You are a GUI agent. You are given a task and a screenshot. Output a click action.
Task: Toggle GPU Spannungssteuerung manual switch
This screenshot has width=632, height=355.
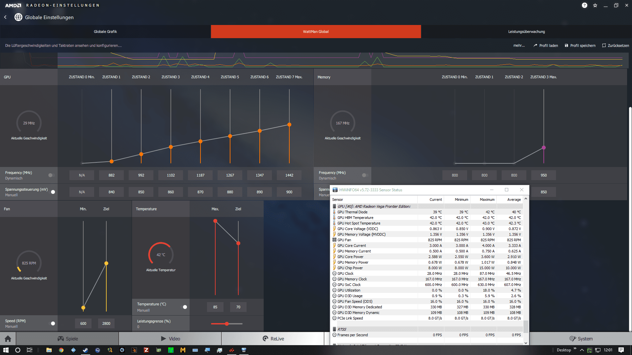click(52, 192)
